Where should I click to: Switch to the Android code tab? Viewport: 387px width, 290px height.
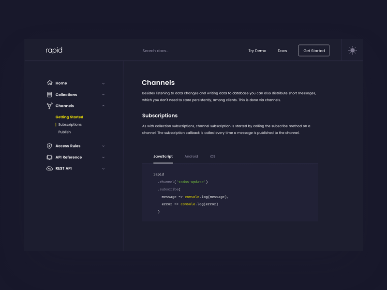(x=191, y=157)
